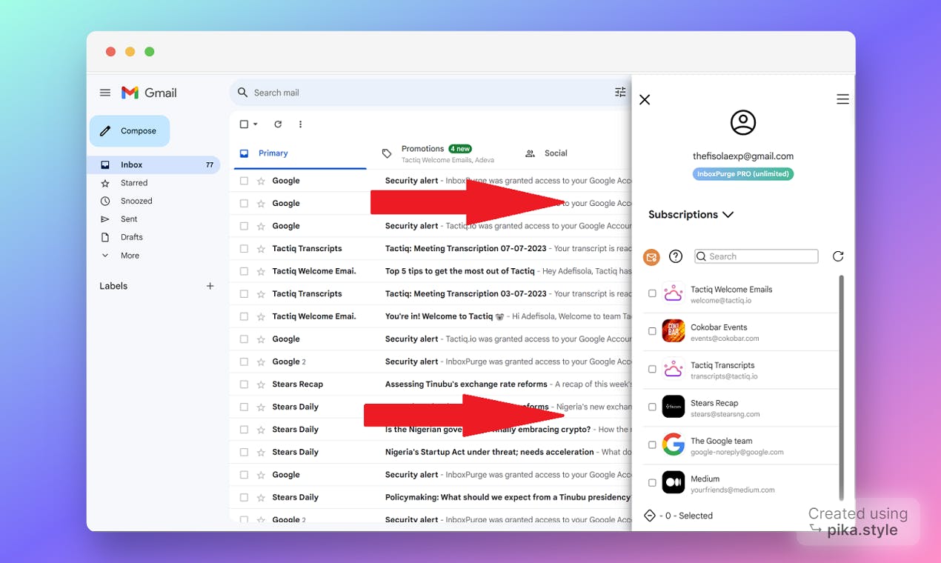Check the Cokobar Events subscription box
Viewport: 941px width, 563px height.
tap(652, 331)
